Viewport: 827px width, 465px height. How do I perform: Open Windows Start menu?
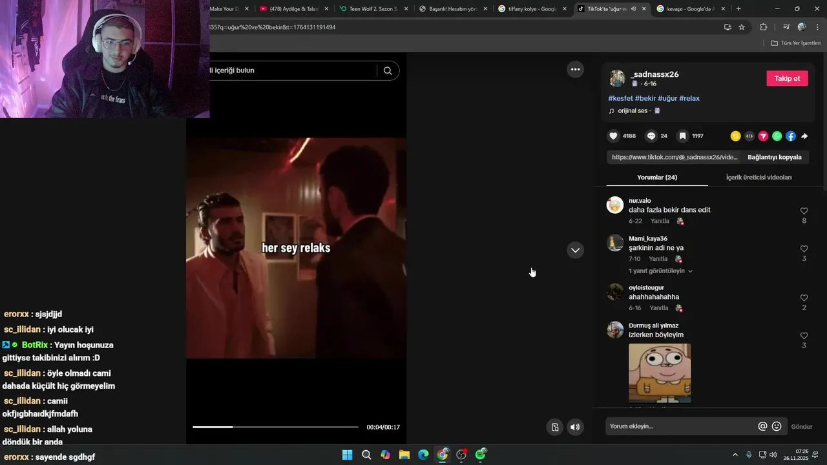point(347,455)
